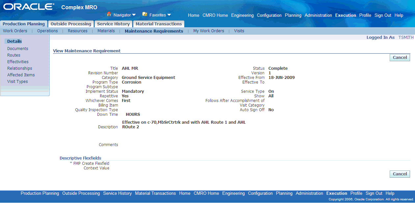
Task: Go to Resources subtab
Action: pos(78,31)
